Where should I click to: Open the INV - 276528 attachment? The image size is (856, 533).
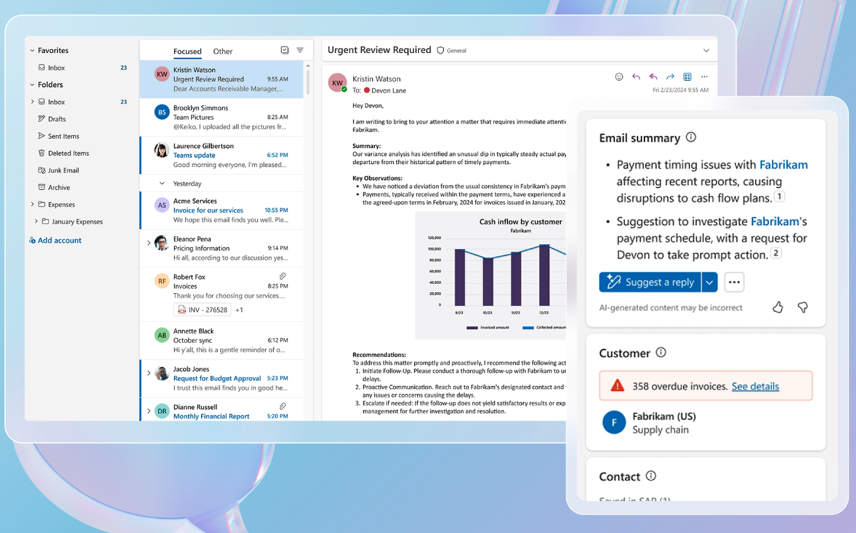coord(202,310)
